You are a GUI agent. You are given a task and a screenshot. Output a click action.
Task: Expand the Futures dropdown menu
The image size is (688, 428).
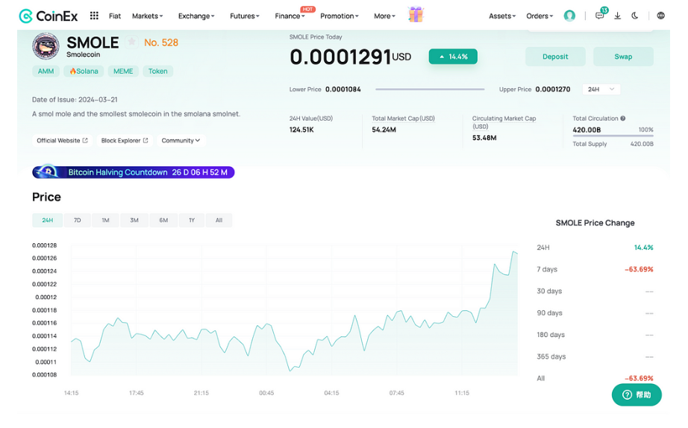245,16
